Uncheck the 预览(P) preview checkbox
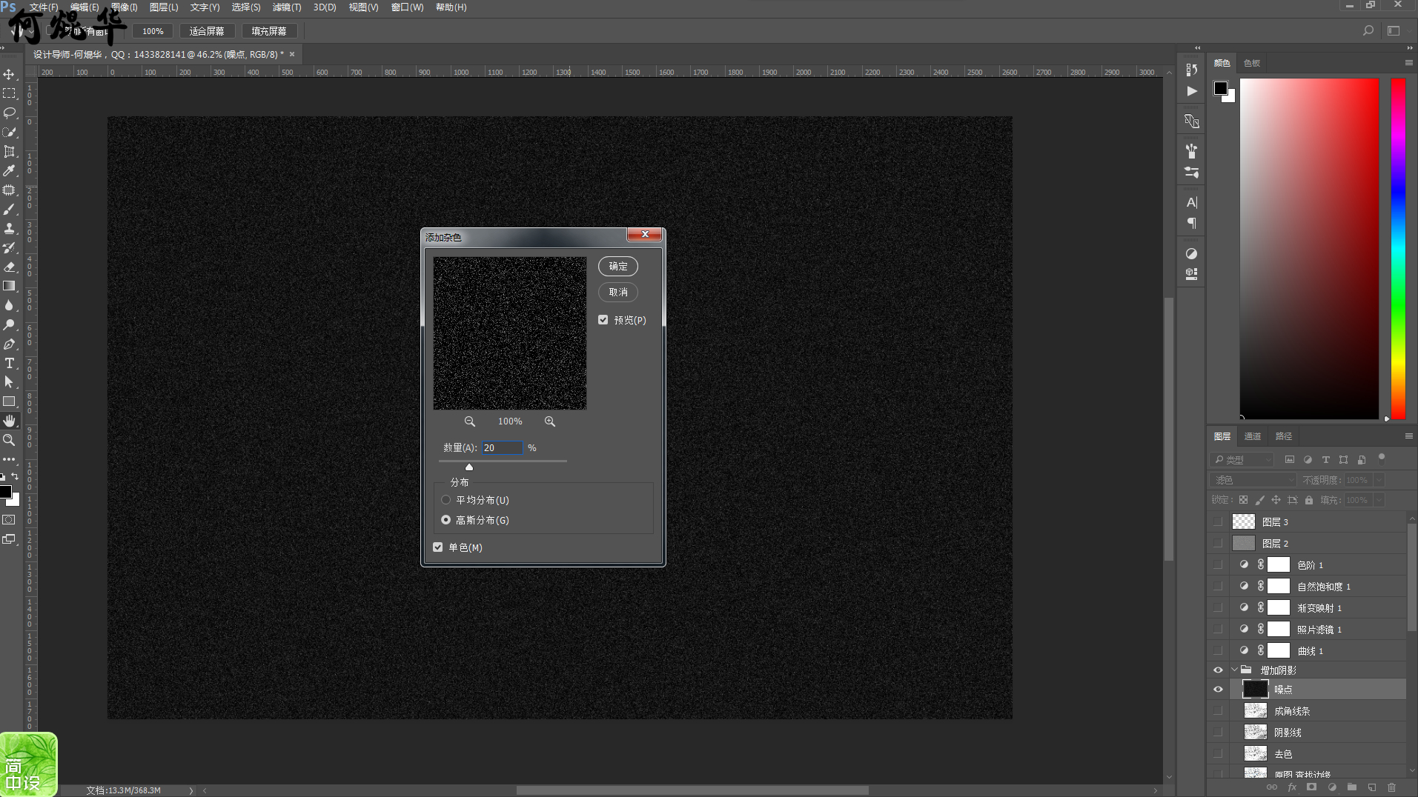Image resolution: width=1418 pixels, height=797 pixels. (x=603, y=320)
